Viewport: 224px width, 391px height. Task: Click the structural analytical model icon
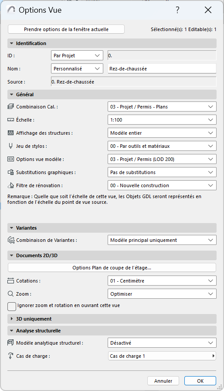point(11,343)
